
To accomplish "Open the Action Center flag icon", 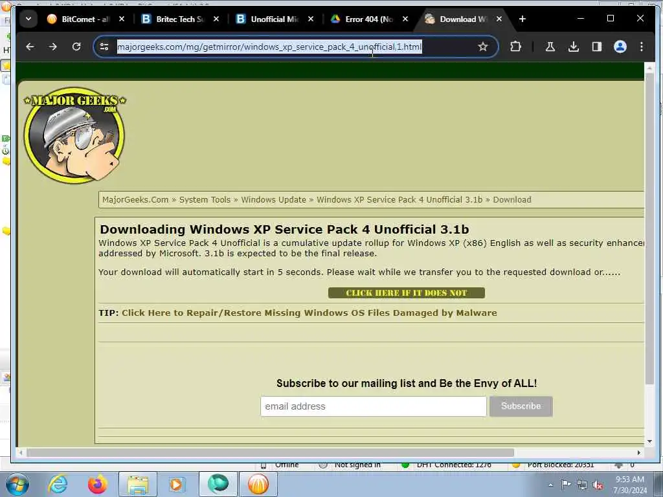I will tap(566, 485).
